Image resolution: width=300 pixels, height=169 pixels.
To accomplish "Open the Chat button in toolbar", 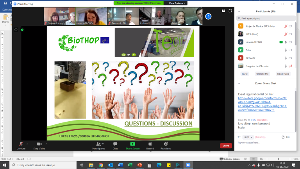I will click(x=115, y=146).
